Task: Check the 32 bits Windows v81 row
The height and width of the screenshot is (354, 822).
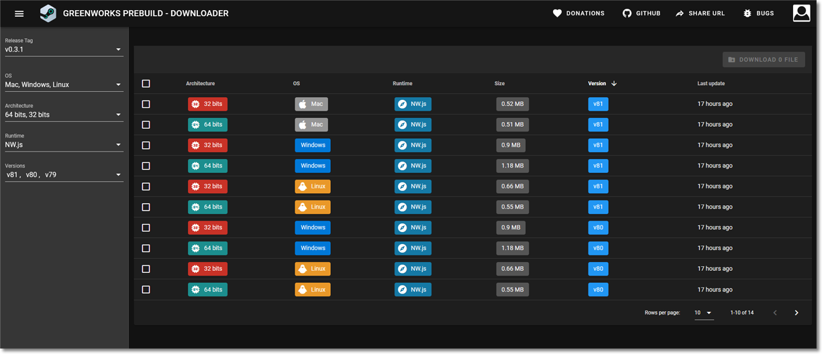Action: point(146,145)
